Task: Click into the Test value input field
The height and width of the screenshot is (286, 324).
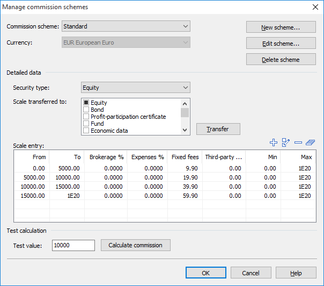Action: click(73, 245)
